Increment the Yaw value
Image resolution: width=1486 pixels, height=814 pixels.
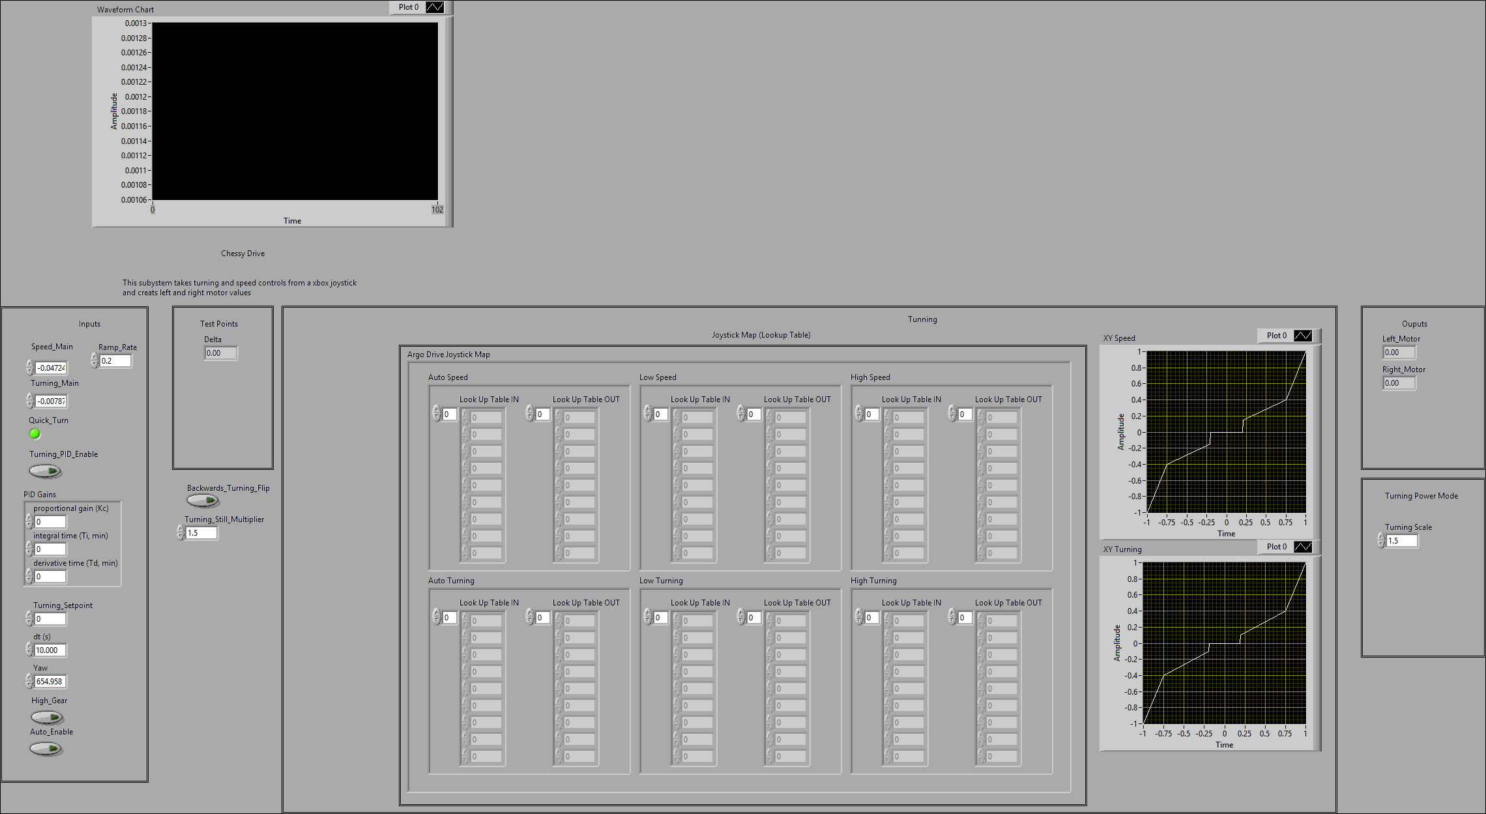[x=29, y=678]
